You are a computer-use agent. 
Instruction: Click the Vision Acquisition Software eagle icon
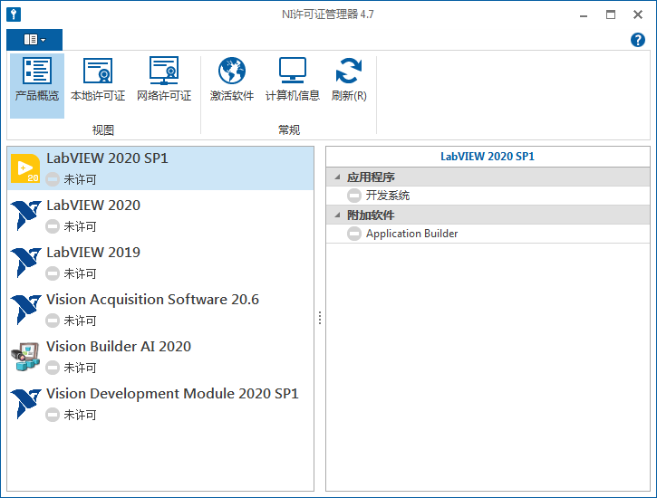pos(25,310)
